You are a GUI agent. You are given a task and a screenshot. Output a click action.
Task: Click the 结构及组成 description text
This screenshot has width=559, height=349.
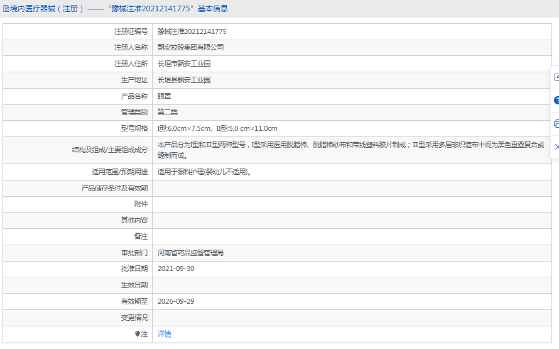tap(350, 150)
